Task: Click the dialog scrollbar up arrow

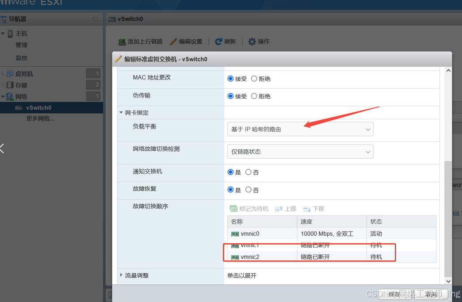Action: point(448,70)
